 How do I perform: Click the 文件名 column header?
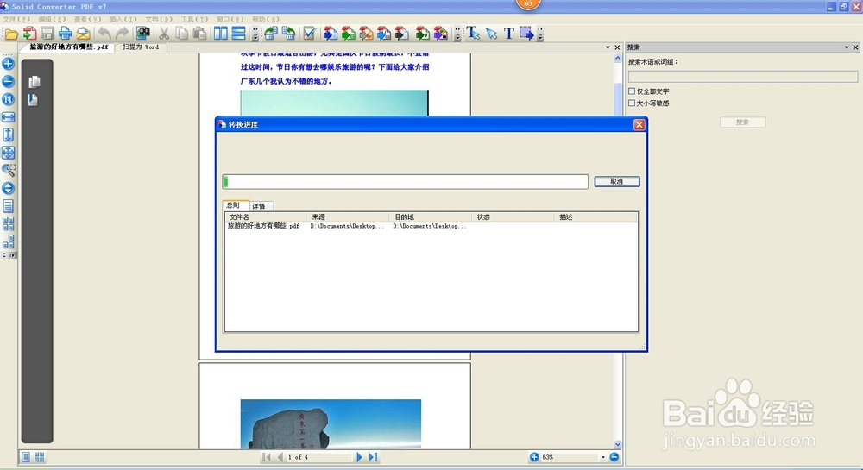pos(266,217)
